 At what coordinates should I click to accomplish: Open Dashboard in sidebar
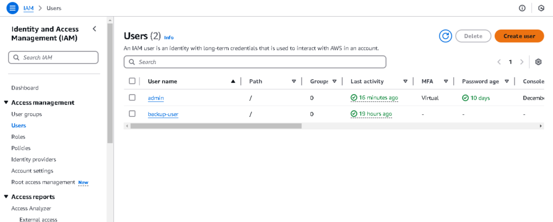click(x=25, y=88)
